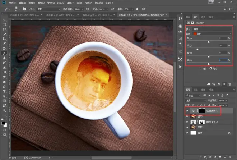Open the 文件(F) menu
This screenshot has width=237, height=160.
[13, 3]
